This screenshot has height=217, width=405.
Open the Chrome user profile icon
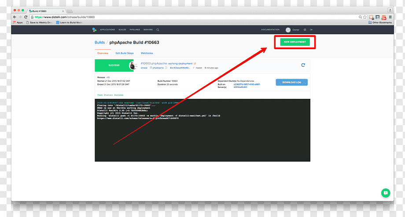(x=390, y=10)
